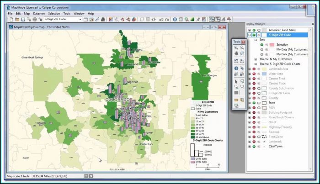Show the Landmark Area layer via red X

coord(254,69)
